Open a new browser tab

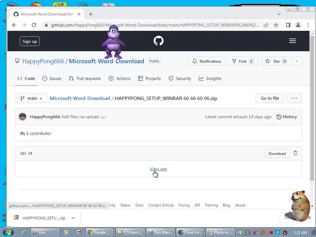tap(91, 14)
